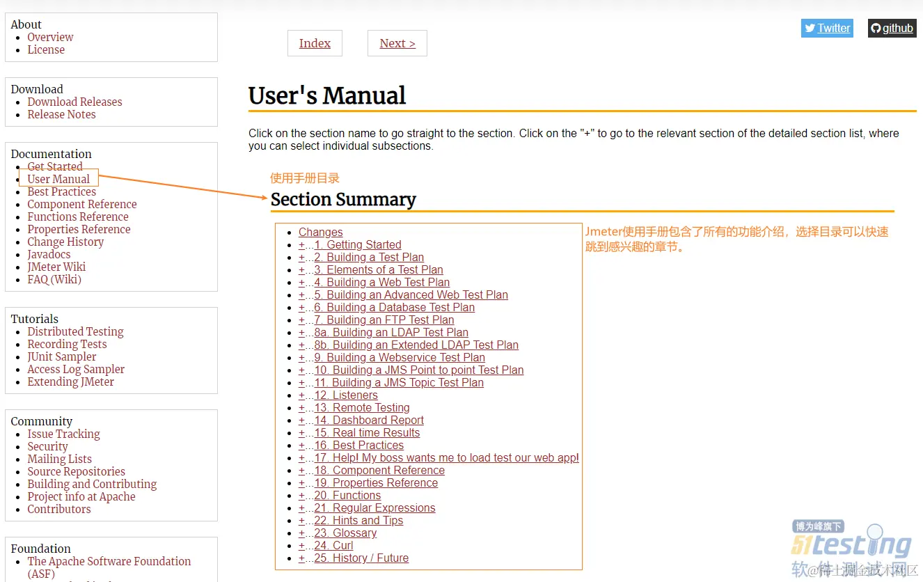Expand '+' before 2. Building a Test Plan
Image resolution: width=923 pixels, height=582 pixels.
pos(301,258)
